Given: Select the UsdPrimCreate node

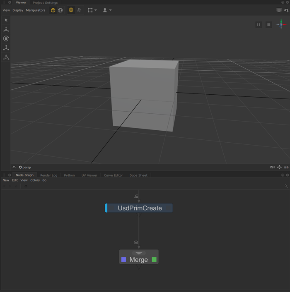Looking at the screenshot, I should tap(139, 208).
